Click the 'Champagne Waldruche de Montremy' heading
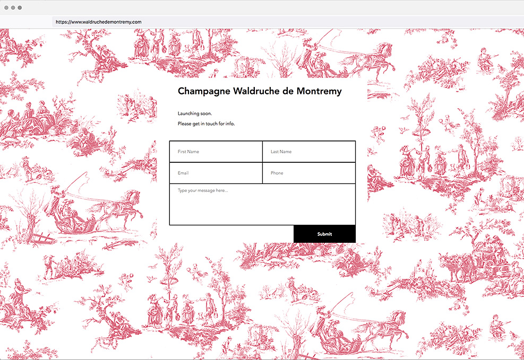Image resolution: width=524 pixels, height=360 pixels. 260,91
